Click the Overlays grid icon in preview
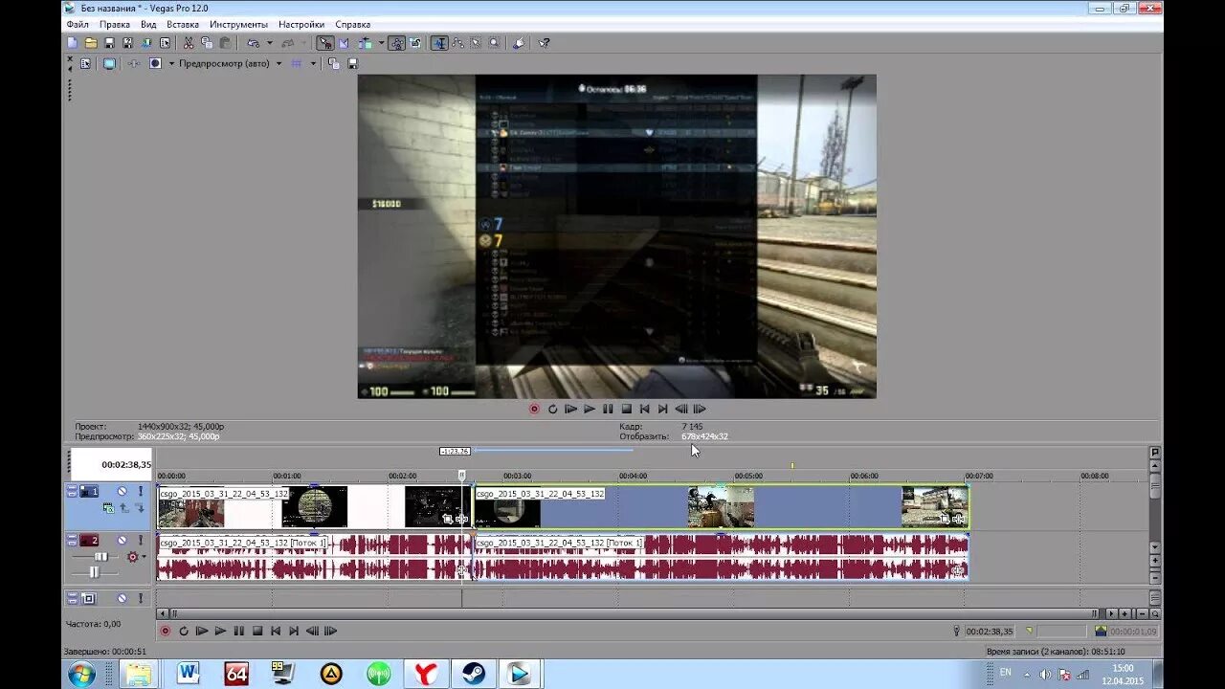The width and height of the screenshot is (1225, 689). (x=296, y=63)
